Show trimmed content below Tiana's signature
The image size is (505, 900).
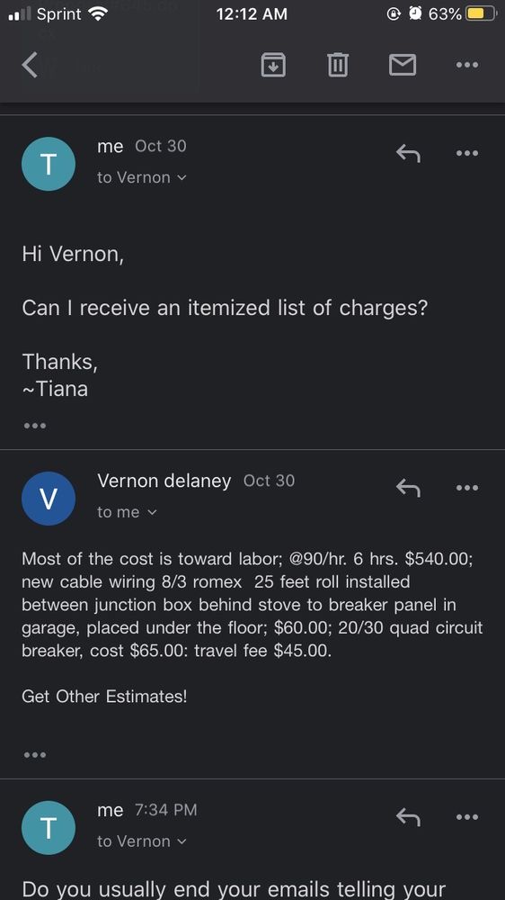(35, 426)
